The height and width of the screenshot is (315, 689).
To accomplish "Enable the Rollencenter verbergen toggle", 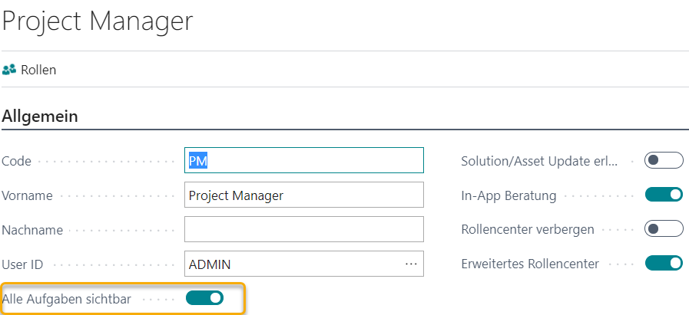I will [x=664, y=229].
